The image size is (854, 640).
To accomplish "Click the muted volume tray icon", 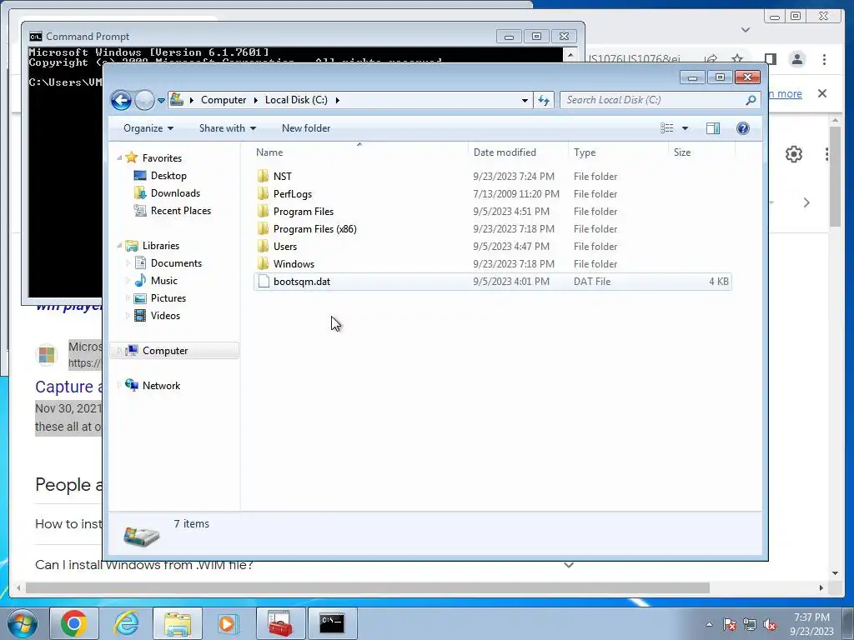I will tap(770, 624).
